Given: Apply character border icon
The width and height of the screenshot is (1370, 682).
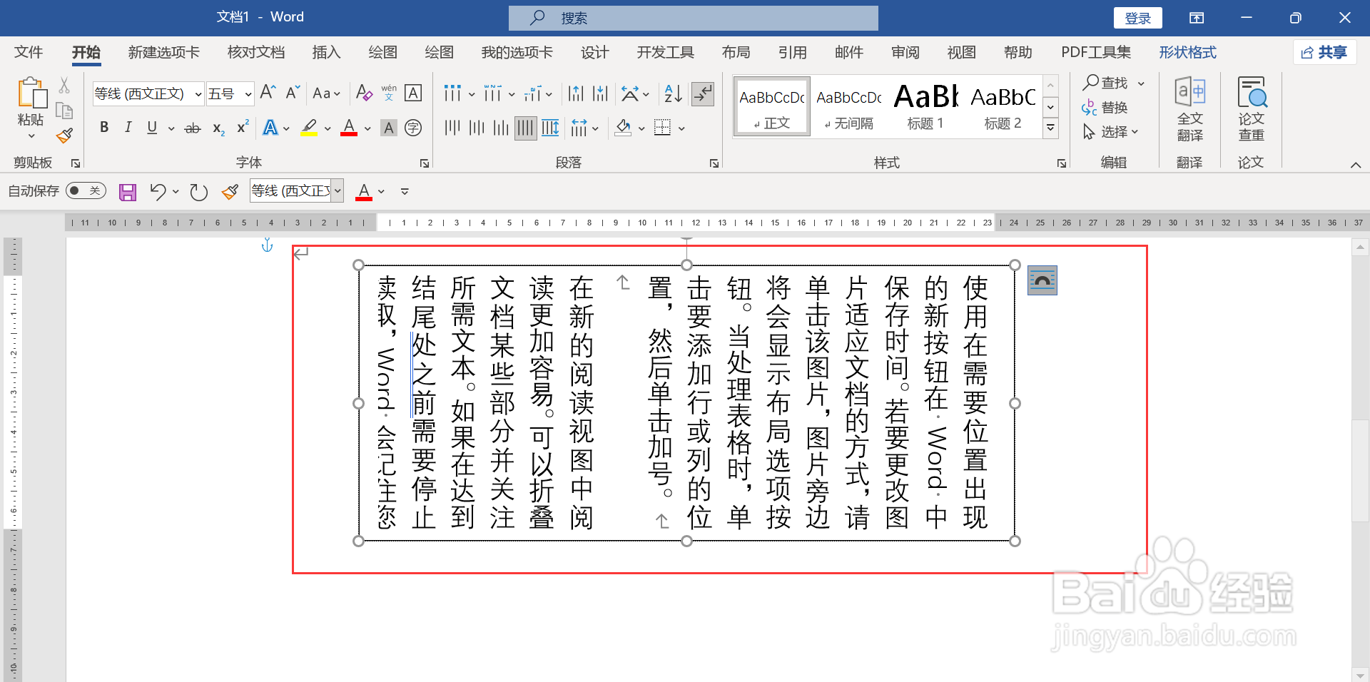Looking at the screenshot, I should (413, 93).
